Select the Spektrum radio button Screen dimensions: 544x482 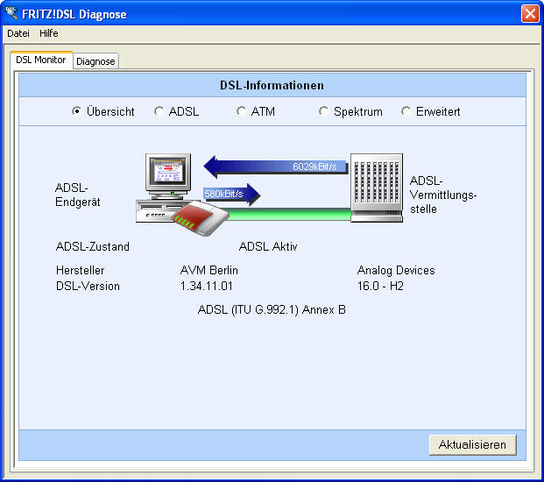coord(323,111)
